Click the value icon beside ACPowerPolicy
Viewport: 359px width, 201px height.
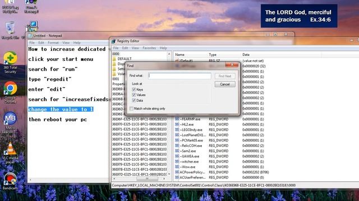point(177,172)
